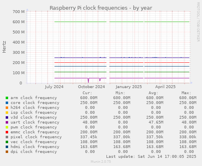Click the 'July 2024' x-axis label
This screenshot has height=166, width=202.
[54, 87]
